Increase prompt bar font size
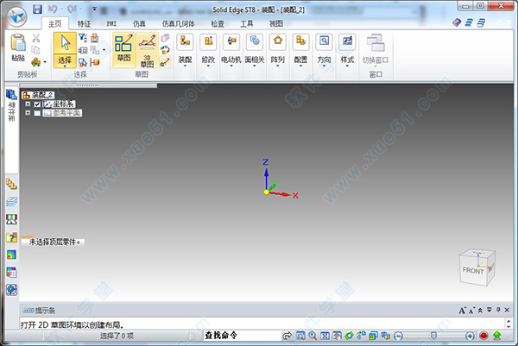The image size is (518, 346). pyautogui.click(x=462, y=311)
